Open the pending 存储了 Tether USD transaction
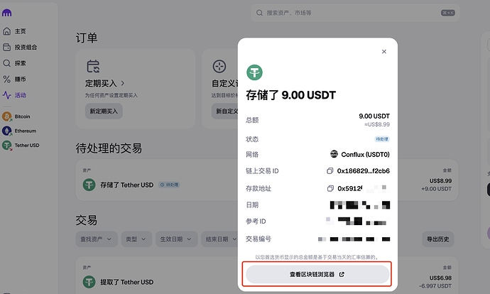 128,185
